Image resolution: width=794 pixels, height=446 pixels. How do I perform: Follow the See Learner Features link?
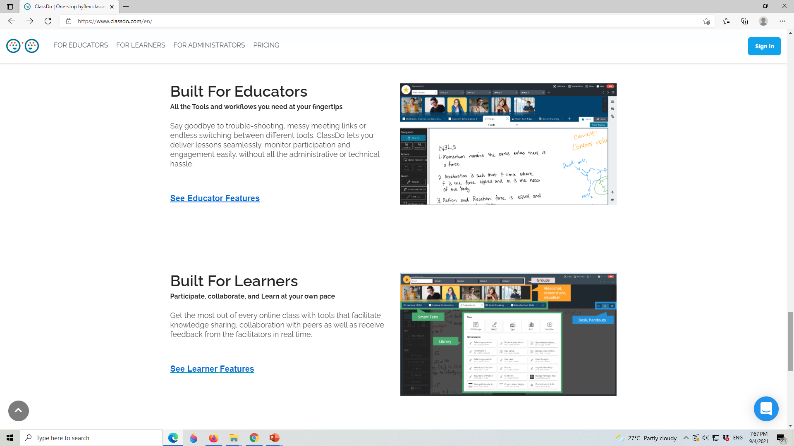tap(212, 369)
